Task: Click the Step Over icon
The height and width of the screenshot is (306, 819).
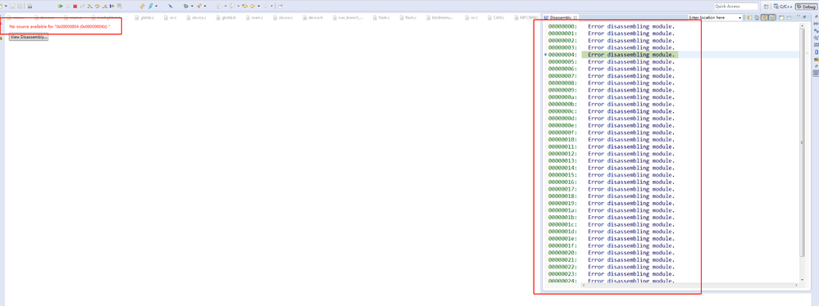Action: 98,7
